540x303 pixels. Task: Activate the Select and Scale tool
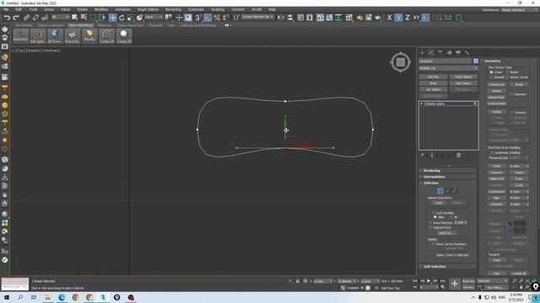pos(131,17)
